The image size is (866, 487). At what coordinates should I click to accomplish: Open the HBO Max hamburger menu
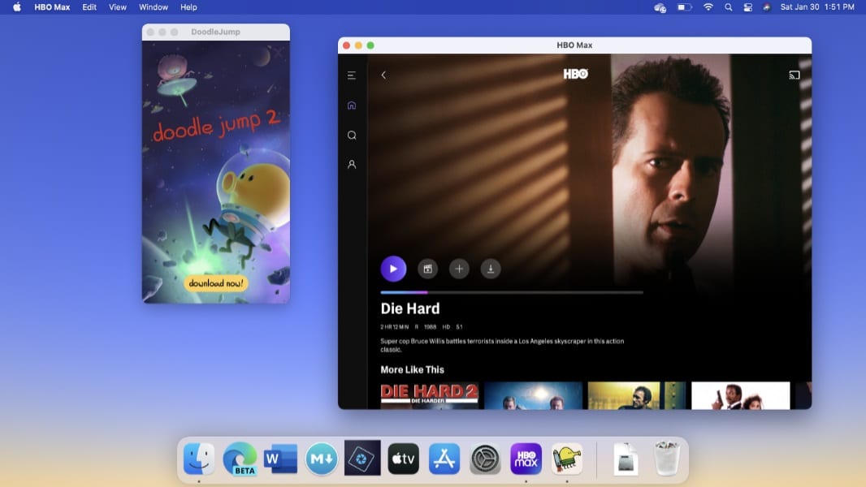351,75
